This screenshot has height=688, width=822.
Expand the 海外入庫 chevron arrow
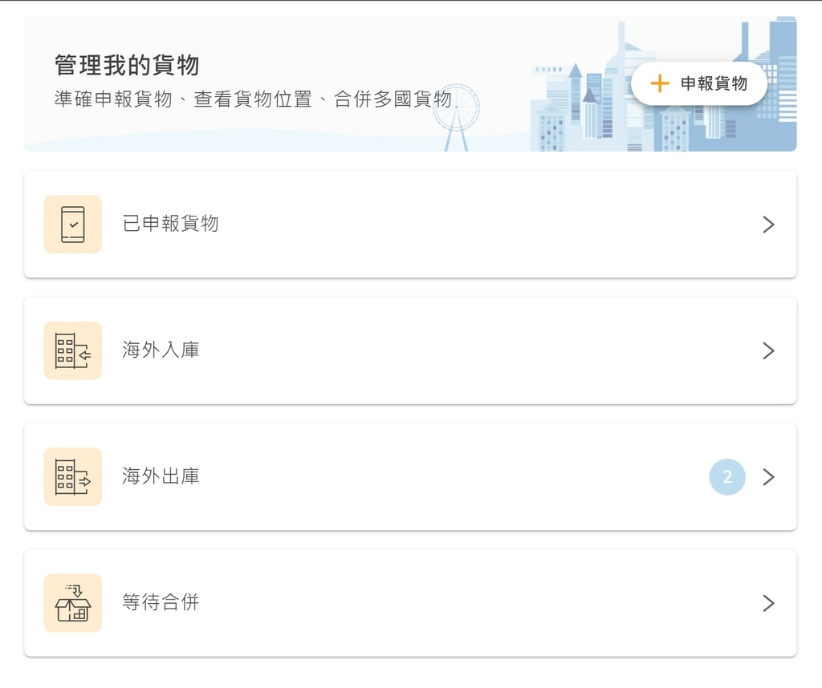(x=768, y=350)
